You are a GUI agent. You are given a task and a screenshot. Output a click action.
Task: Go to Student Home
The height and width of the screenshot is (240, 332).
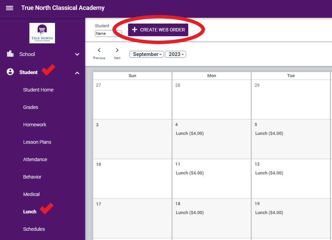pyautogui.click(x=38, y=90)
